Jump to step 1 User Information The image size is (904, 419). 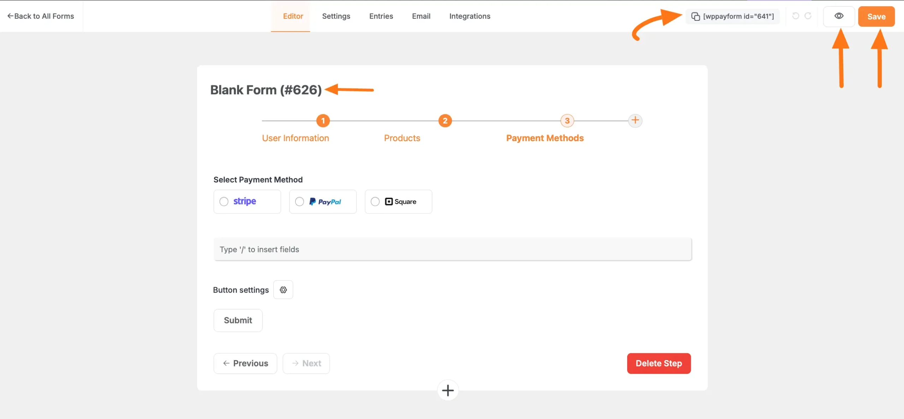point(322,120)
